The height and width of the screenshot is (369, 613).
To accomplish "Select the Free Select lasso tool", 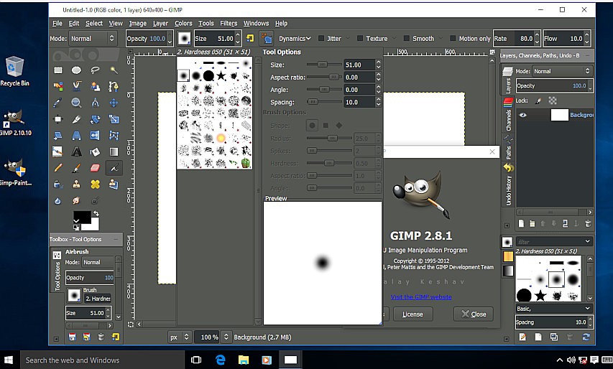I will click(x=95, y=70).
